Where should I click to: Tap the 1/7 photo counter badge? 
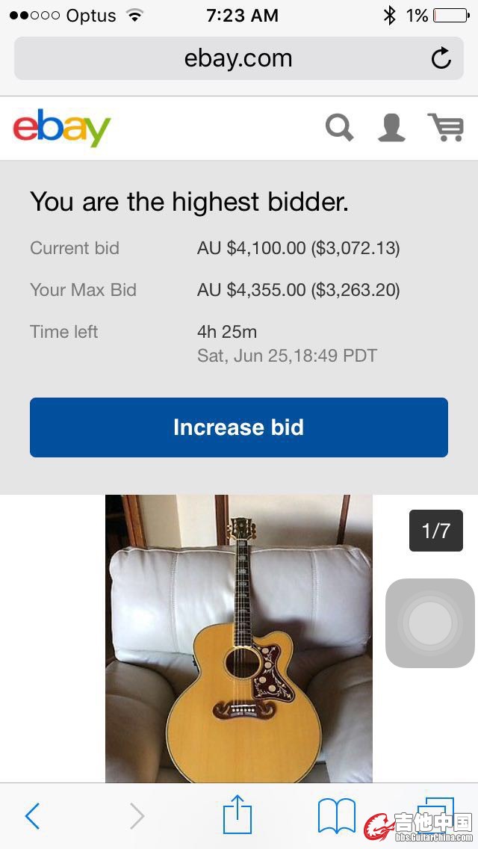coord(436,531)
